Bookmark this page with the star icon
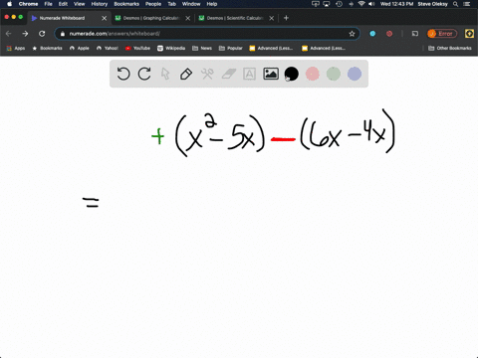The width and height of the screenshot is (478, 358). pos(352,34)
